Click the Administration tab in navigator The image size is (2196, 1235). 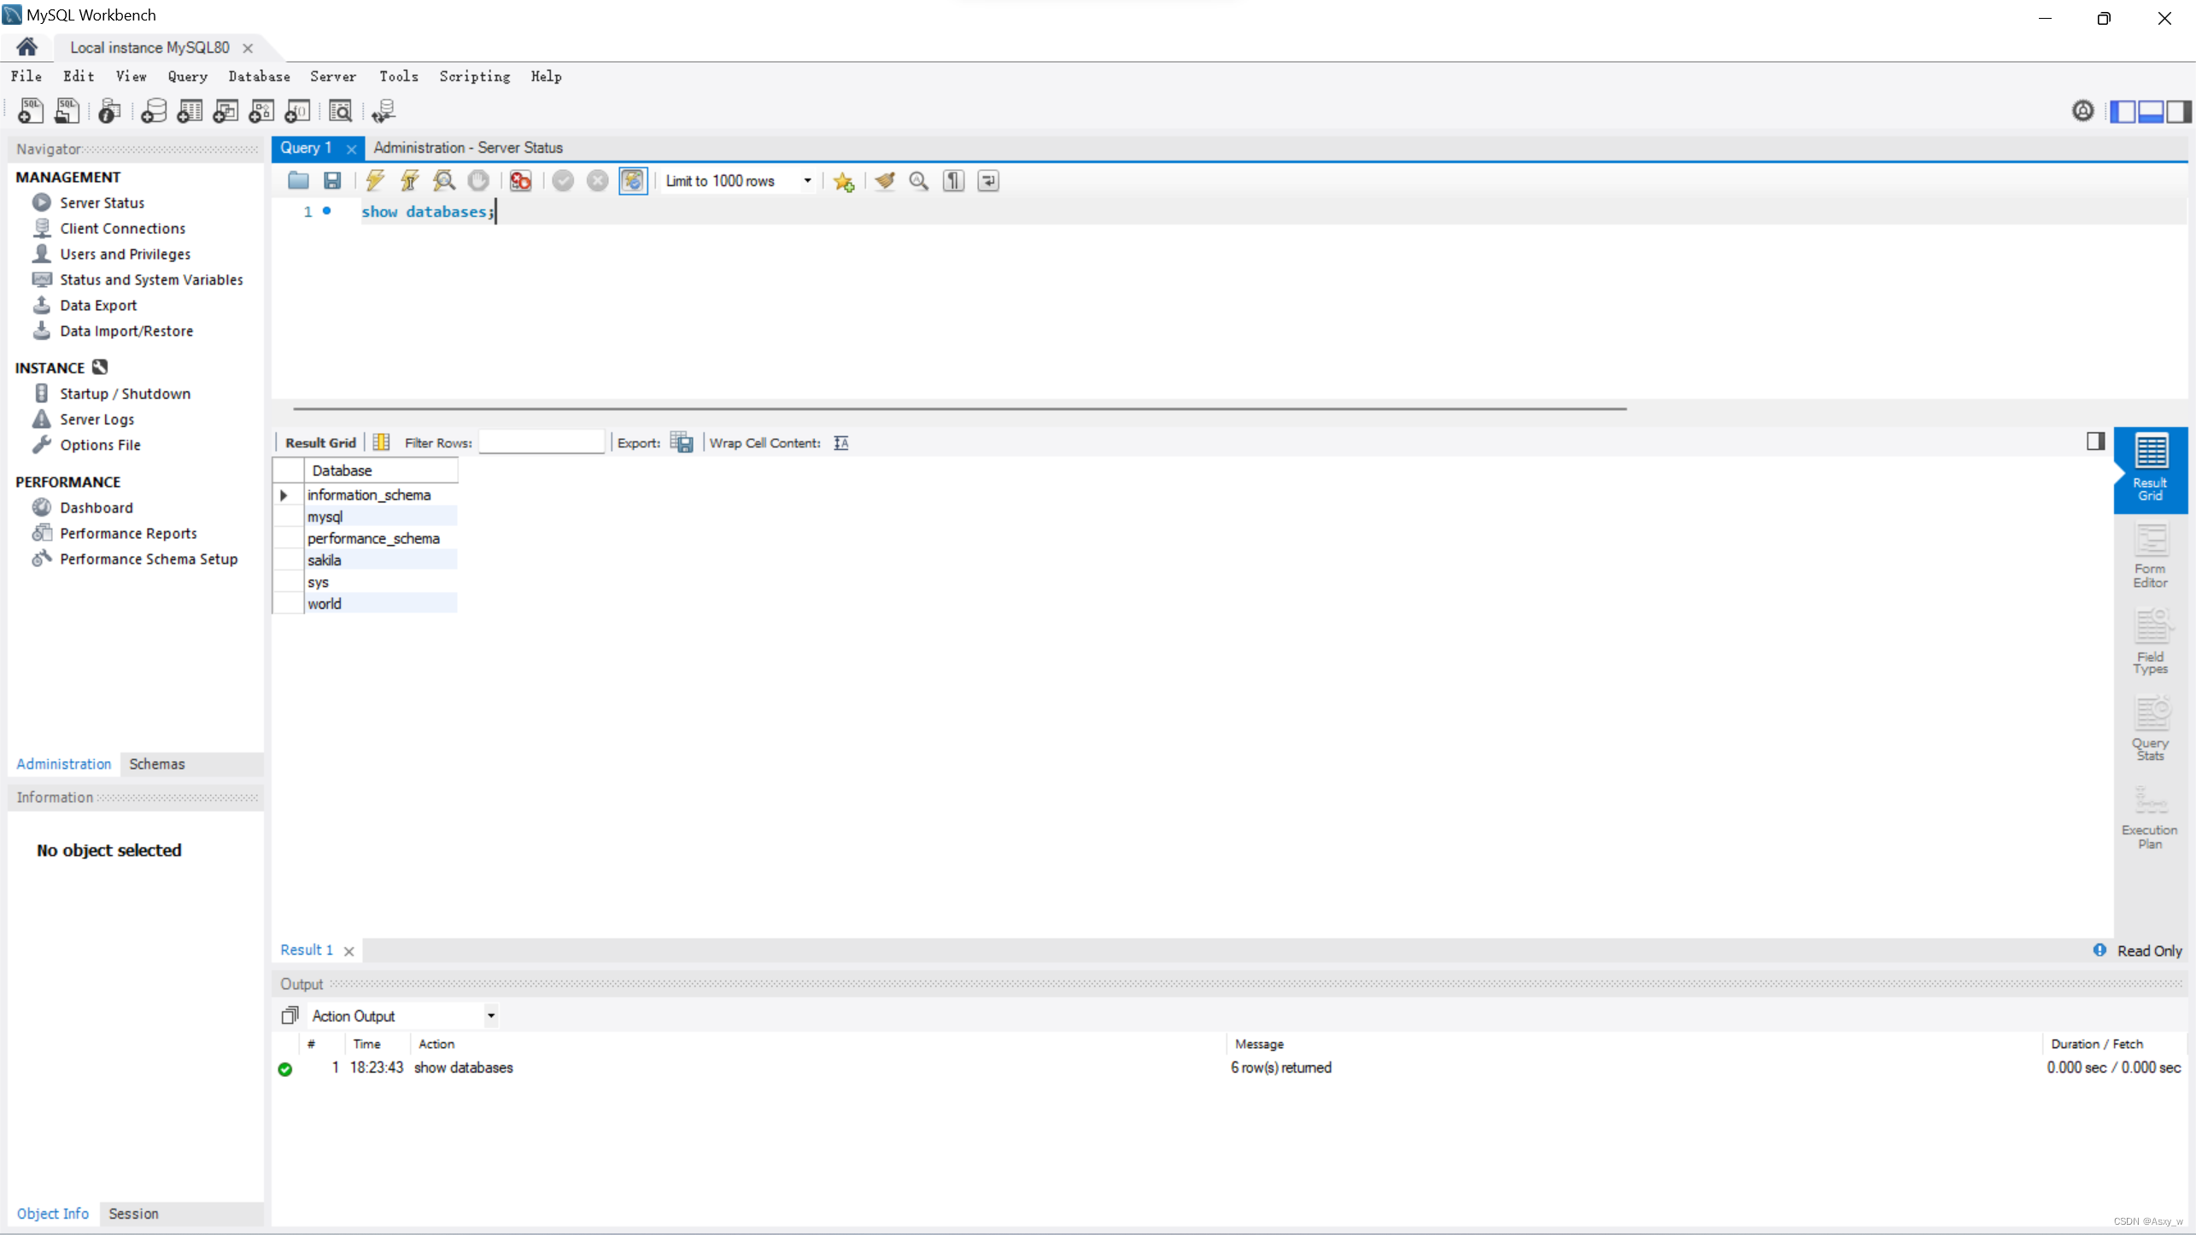click(61, 762)
